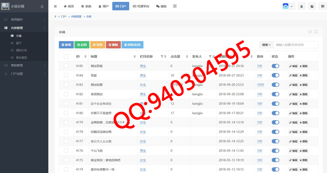Click the water-drop theme icon beside 小说分销

click(x=42, y=6)
